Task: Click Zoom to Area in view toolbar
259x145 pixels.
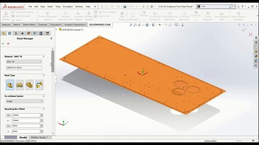Action: 135,25
